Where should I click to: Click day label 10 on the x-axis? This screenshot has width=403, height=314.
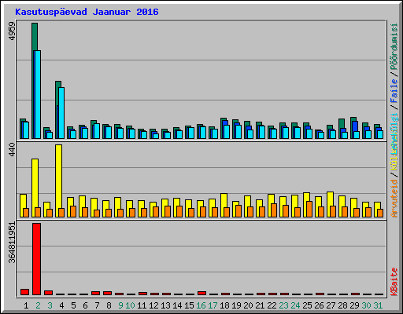pos(130,305)
